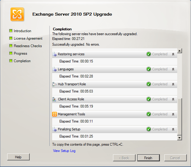
Task: Click the green check for Hub Transport Role
Action: click(149, 84)
